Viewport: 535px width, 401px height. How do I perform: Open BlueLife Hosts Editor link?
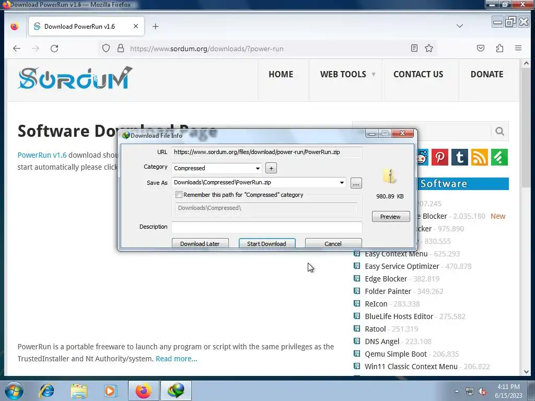pyautogui.click(x=399, y=316)
